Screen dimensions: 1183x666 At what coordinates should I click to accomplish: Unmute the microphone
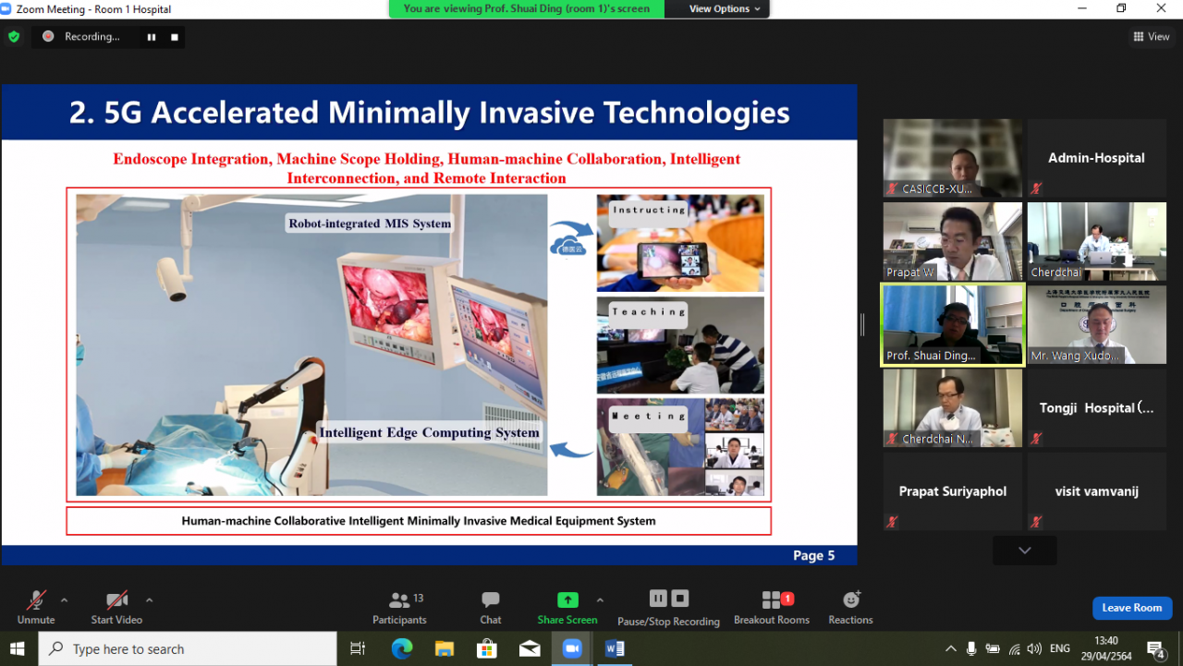pos(36,608)
